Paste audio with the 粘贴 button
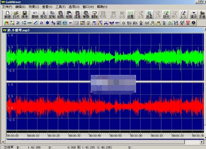The height and width of the screenshot is (149, 206). tap(60, 15)
